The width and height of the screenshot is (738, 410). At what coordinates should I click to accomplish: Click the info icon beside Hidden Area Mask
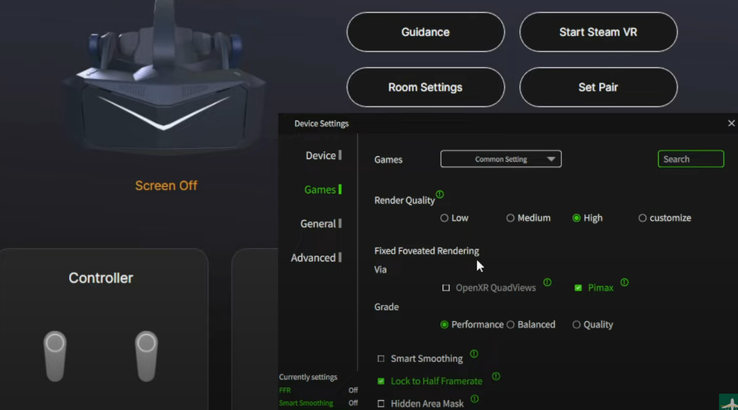pyautogui.click(x=474, y=398)
